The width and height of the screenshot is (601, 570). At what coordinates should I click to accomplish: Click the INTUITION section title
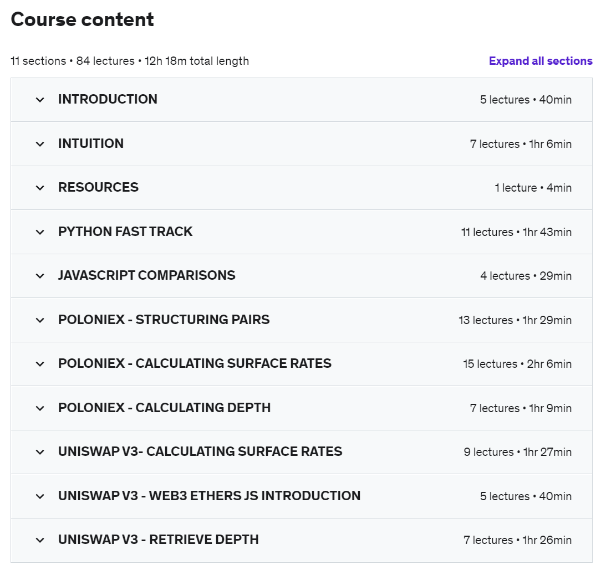[x=91, y=143]
